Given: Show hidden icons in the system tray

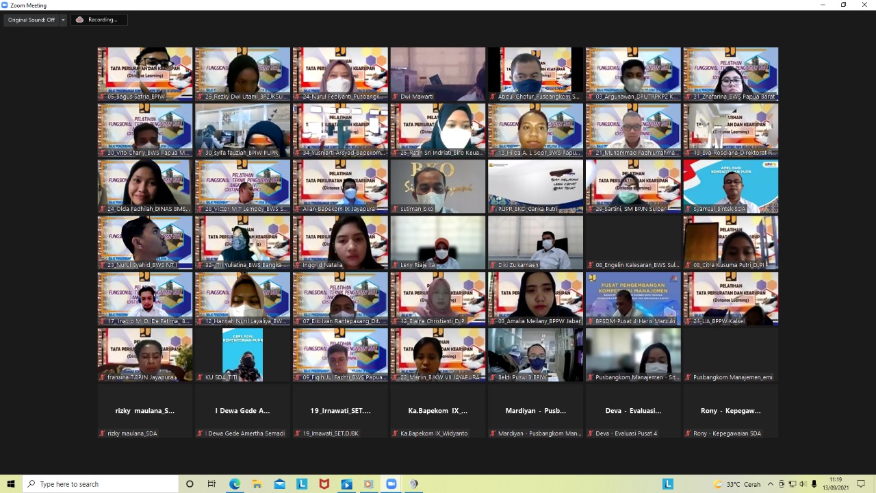Looking at the screenshot, I should tap(771, 484).
